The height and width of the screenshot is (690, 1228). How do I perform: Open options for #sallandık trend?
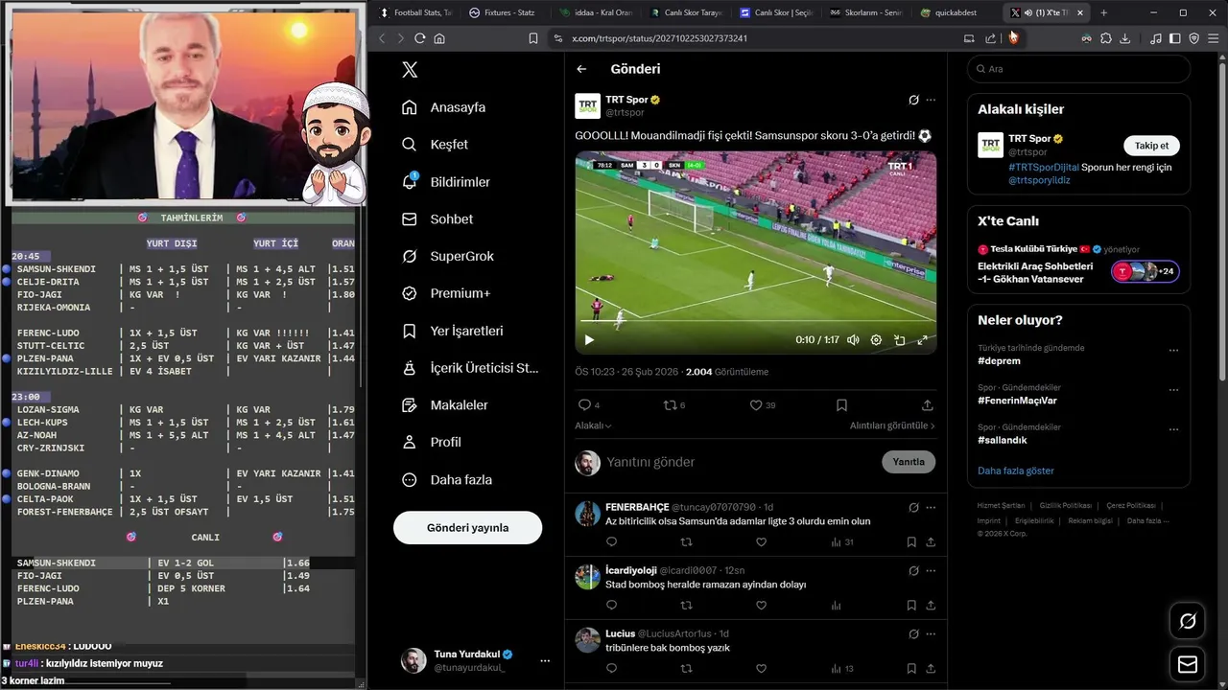coord(1173,428)
